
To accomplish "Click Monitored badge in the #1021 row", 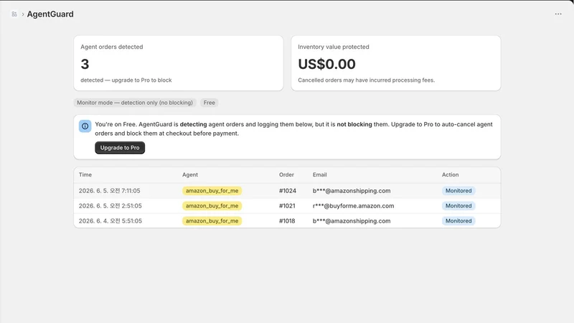I will (x=458, y=206).
